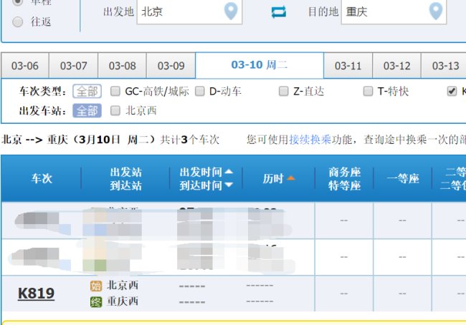Click the 商务座 特等座 column header
Image resolution: width=466 pixels, height=325 pixels.
coord(344,179)
